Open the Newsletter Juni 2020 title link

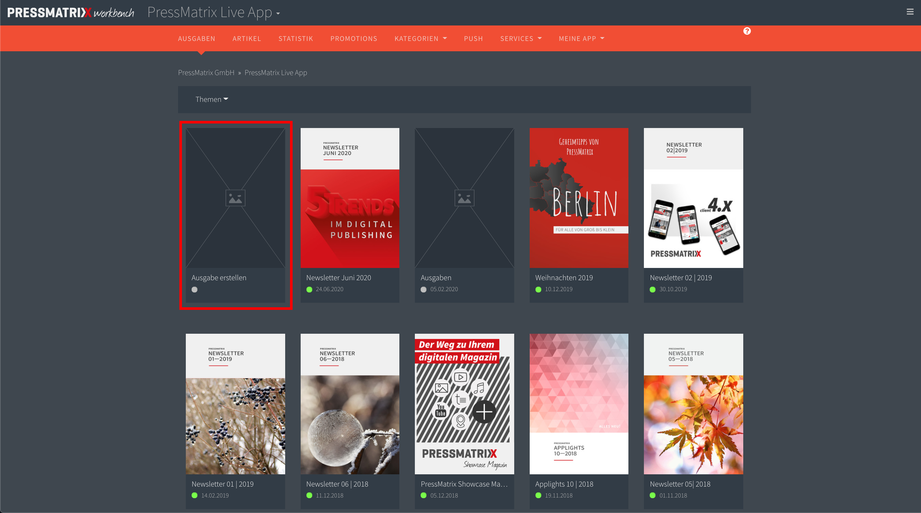click(x=339, y=278)
